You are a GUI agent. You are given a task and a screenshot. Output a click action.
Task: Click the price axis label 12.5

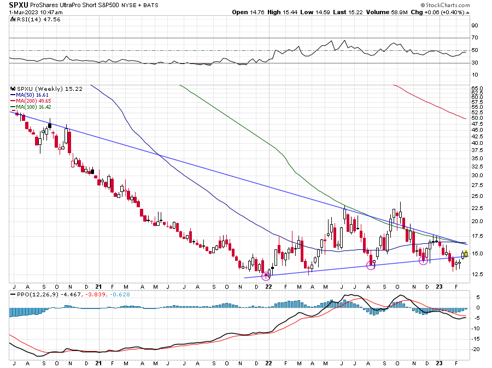coord(477,274)
